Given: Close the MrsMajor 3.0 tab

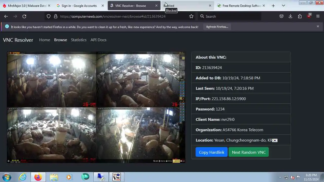Looking at the screenshot, I should [x=49, y=6].
